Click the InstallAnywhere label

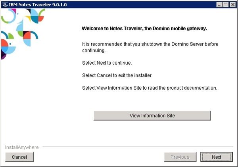(22, 147)
